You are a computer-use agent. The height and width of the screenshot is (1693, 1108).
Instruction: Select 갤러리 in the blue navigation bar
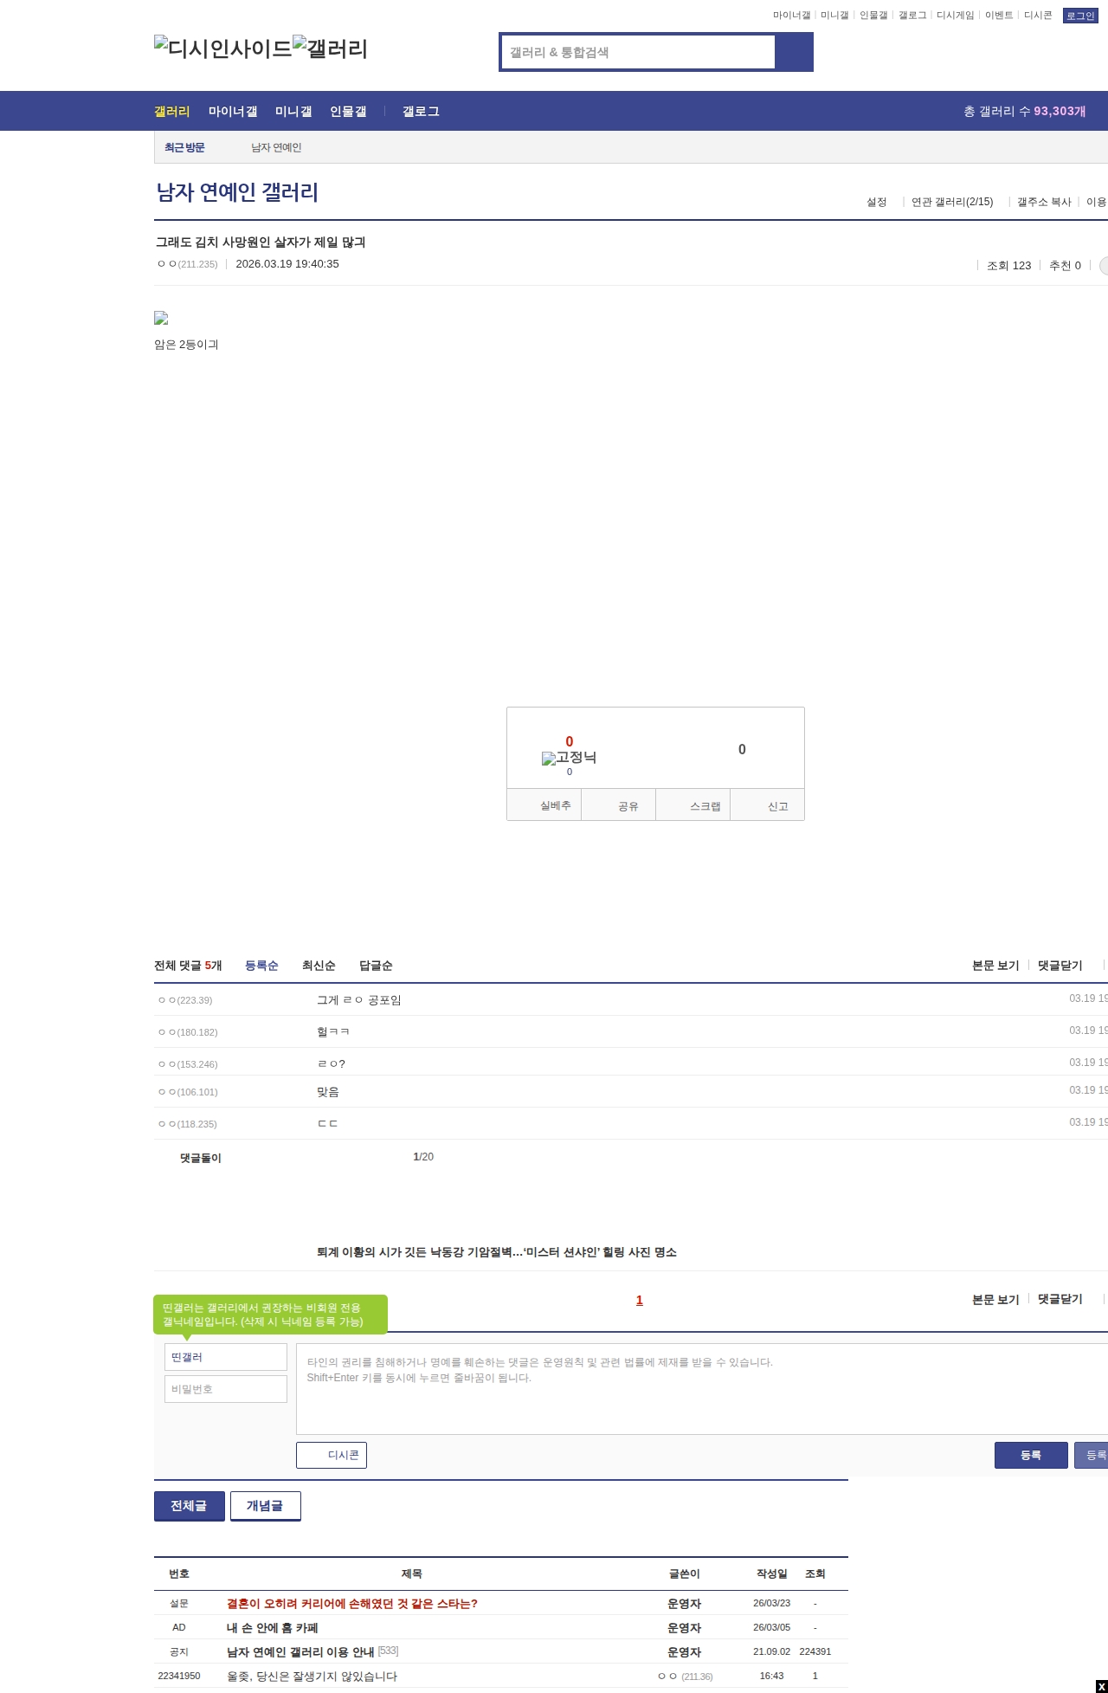[x=171, y=111]
